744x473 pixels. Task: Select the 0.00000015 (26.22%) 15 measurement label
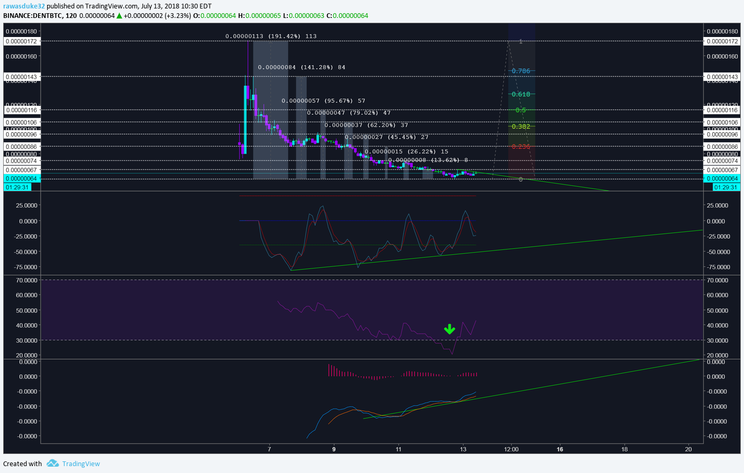[x=406, y=151]
